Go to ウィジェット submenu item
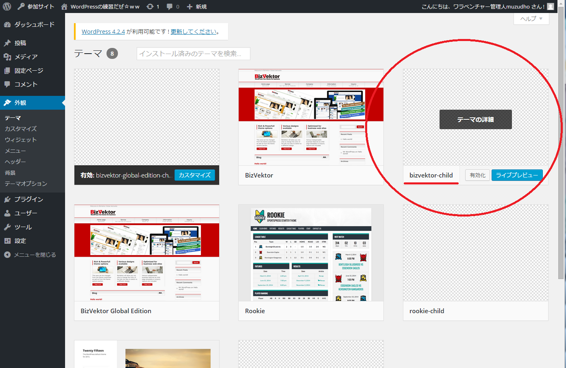Image resolution: width=566 pixels, height=368 pixels. tap(21, 140)
